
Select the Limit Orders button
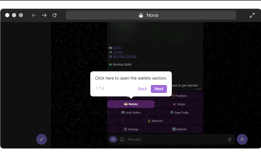[131, 113]
